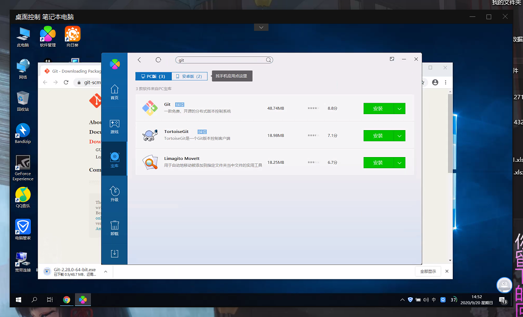Switch to the PC版 tab

(153, 76)
